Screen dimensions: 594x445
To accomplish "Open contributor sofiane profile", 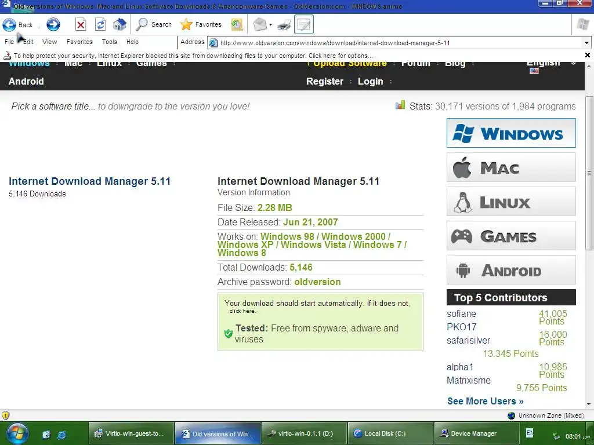I will coord(461,313).
